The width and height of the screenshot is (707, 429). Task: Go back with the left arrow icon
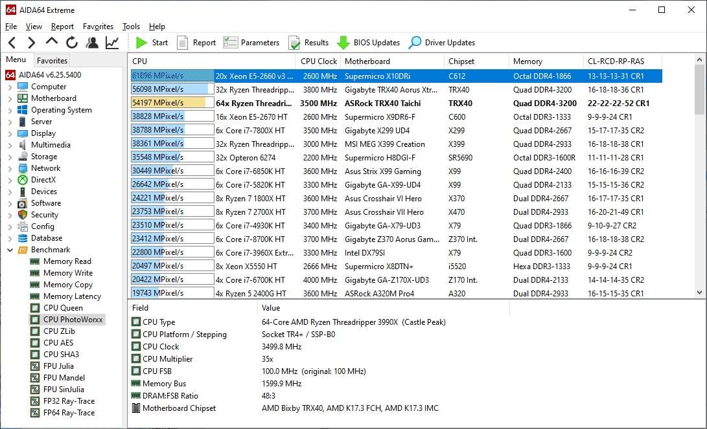[12, 43]
